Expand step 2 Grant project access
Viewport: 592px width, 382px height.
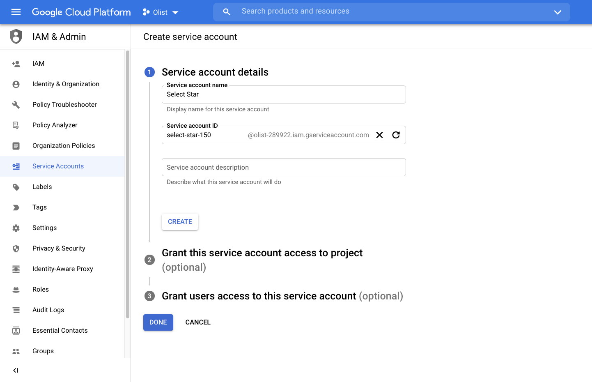pos(262,260)
